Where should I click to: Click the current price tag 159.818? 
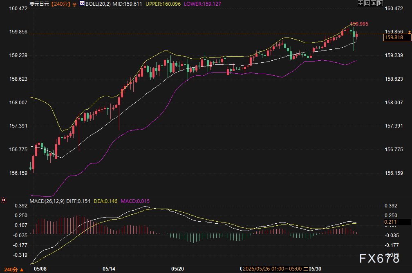(x=397, y=37)
